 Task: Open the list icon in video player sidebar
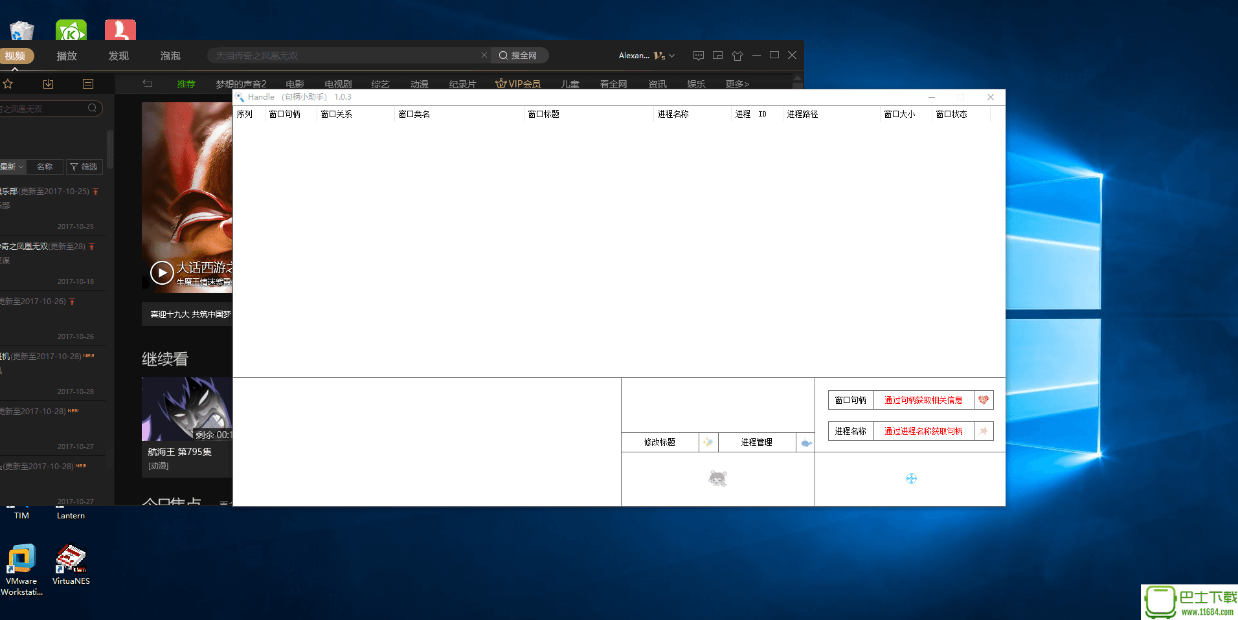pyautogui.click(x=88, y=83)
